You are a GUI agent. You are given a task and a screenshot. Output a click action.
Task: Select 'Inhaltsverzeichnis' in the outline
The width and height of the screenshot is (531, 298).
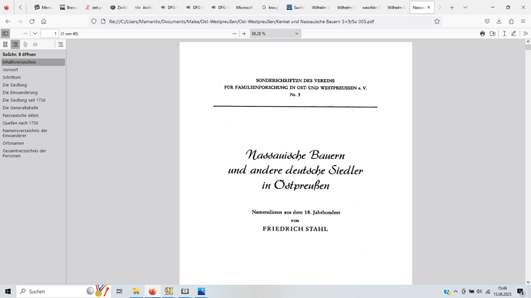pyautogui.click(x=33, y=62)
